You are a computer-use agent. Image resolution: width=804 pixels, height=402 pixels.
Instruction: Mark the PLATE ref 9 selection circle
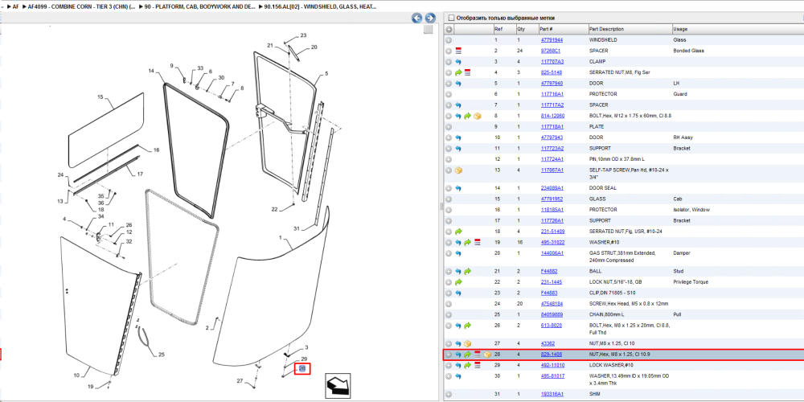[449, 127]
